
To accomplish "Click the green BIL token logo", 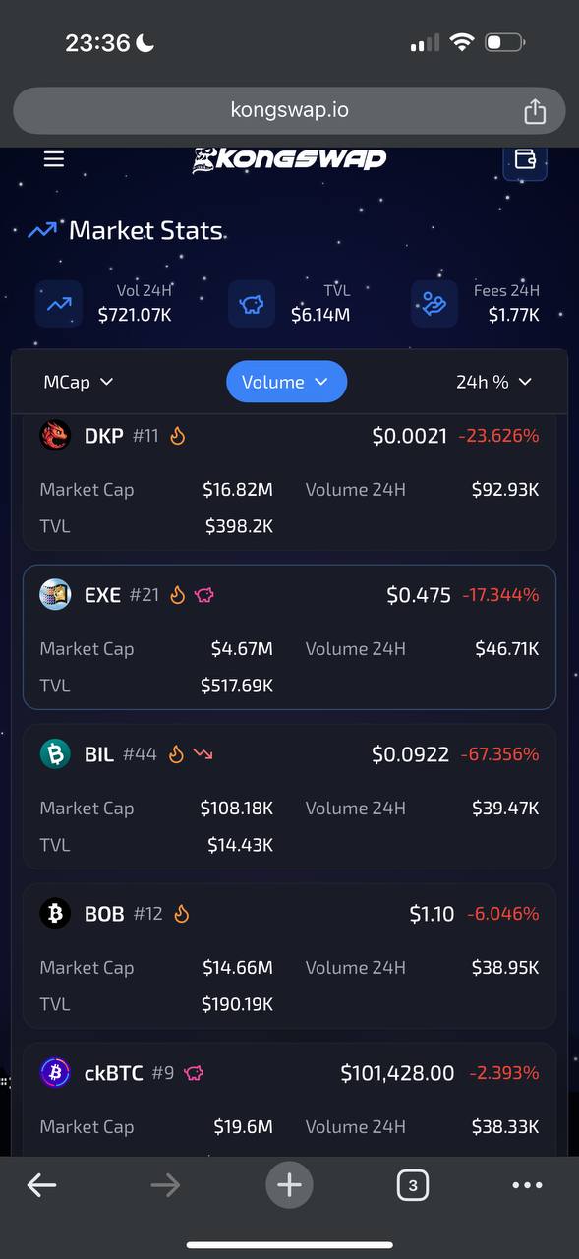I will tap(55, 753).
